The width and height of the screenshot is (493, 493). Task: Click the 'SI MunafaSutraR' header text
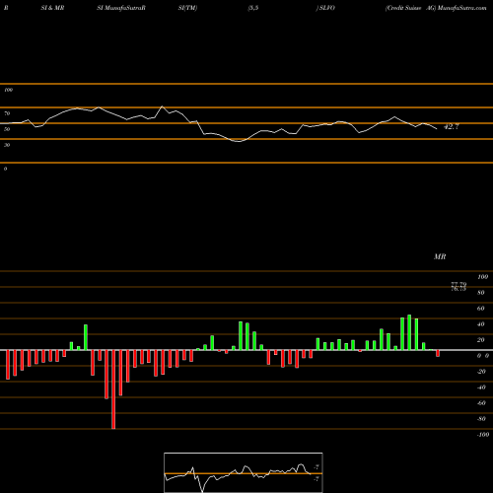point(121,8)
